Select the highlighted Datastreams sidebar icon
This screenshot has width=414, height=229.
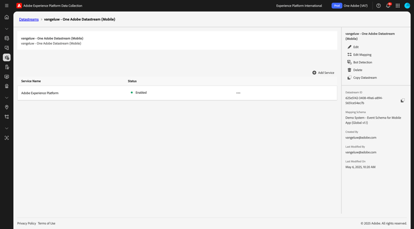click(x=7, y=57)
